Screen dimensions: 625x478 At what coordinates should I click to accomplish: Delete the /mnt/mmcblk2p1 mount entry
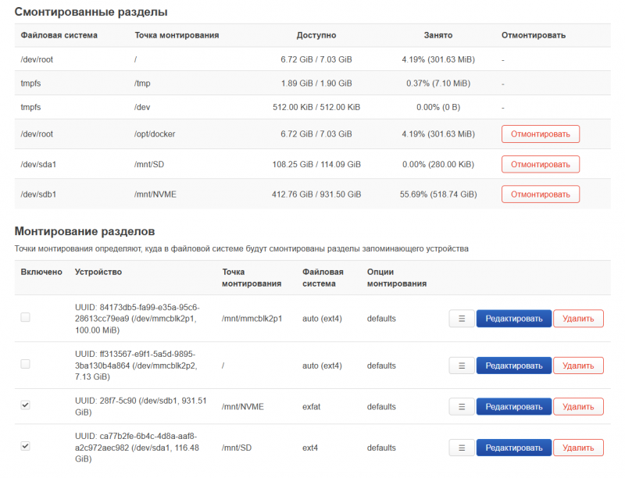[x=578, y=319]
